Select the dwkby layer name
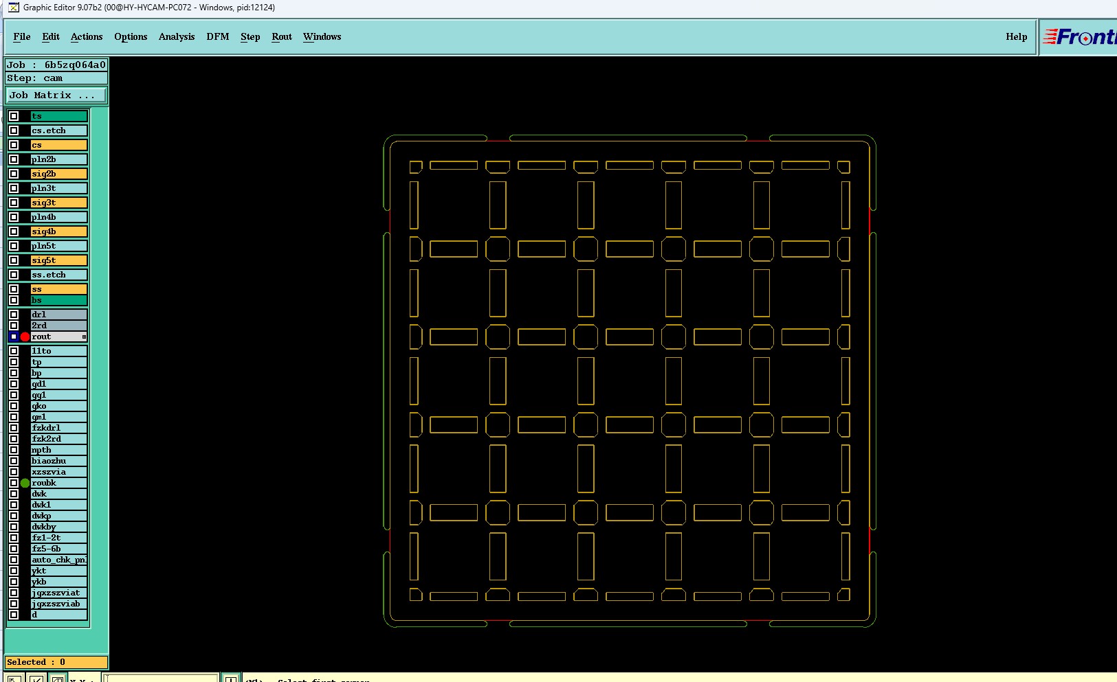Viewport: 1117px width, 682px height. (59, 527)
